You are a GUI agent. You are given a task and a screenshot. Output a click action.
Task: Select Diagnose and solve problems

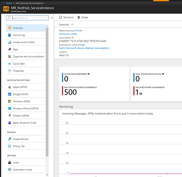28,57
